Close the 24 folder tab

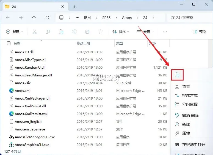[62, 7]
